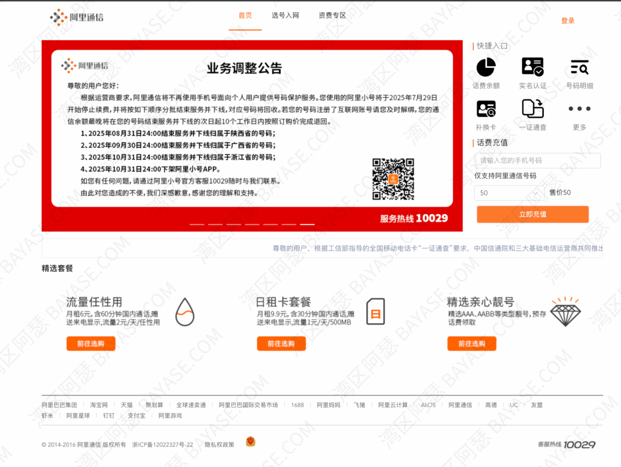Open the AliOS footer link
The image size is (621, 467).
point(428,405)
